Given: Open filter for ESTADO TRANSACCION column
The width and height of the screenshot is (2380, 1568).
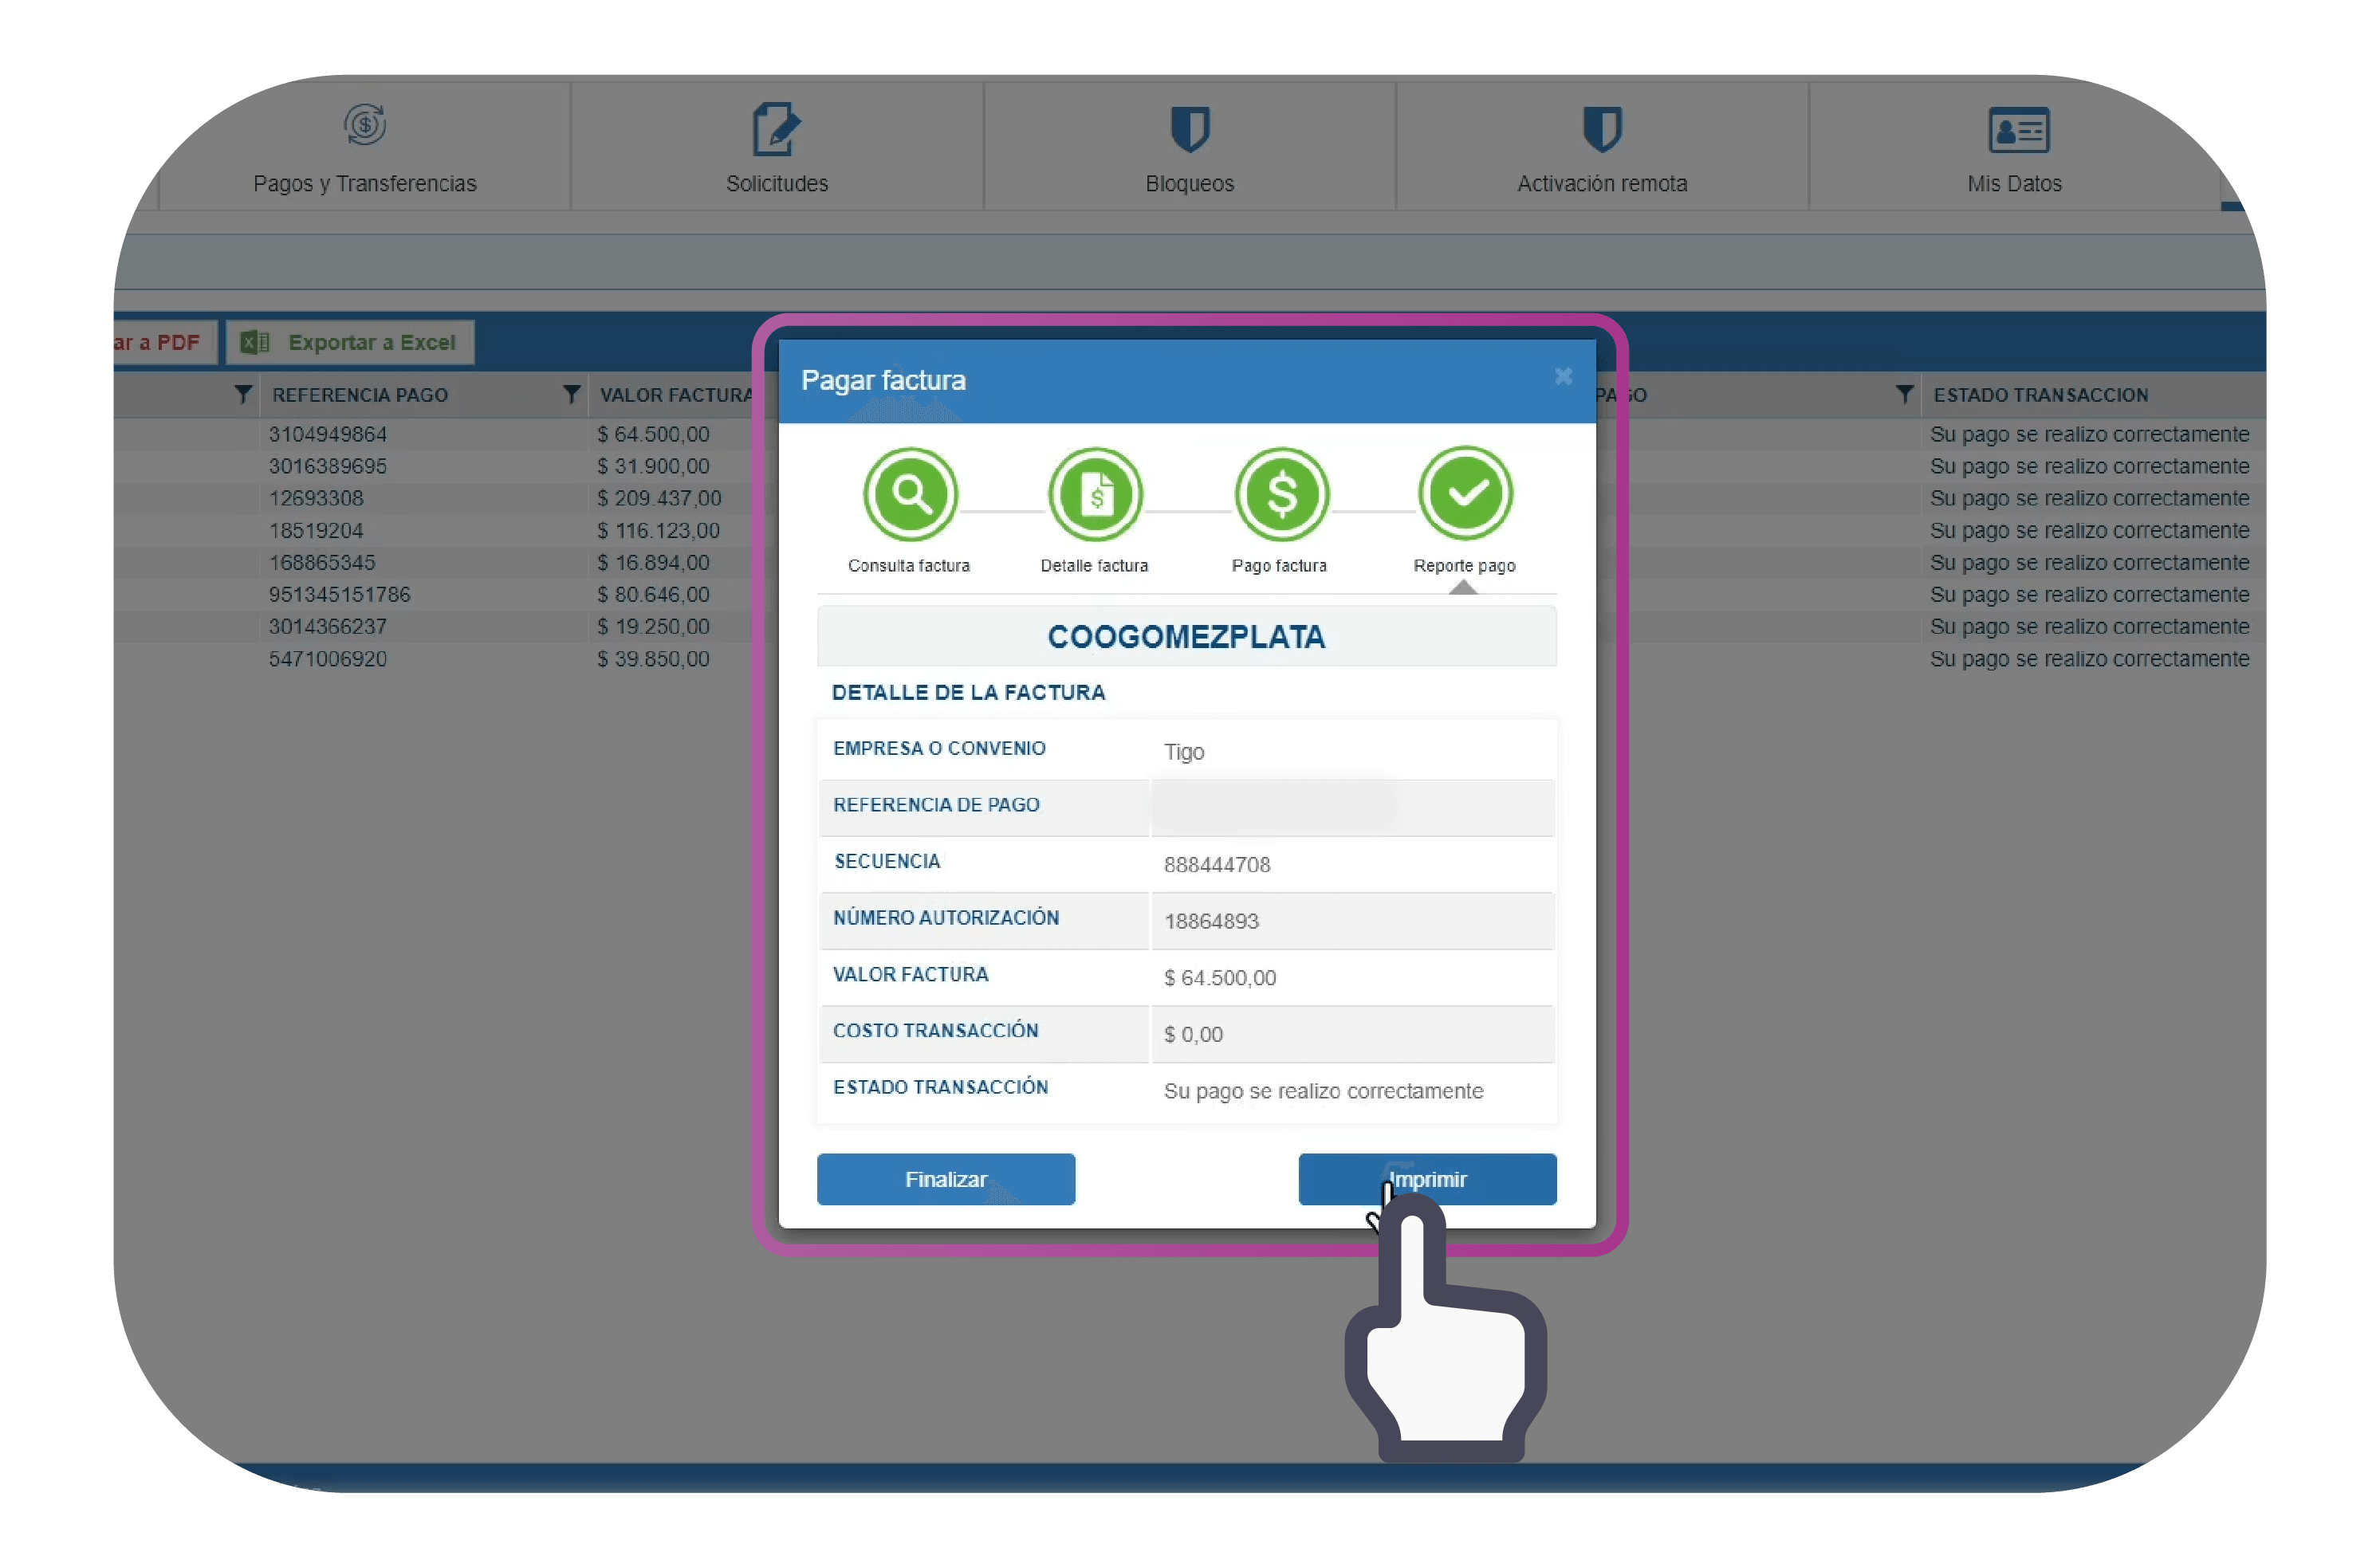Looking at the screenshot, I should click(x=1904, y=394).
